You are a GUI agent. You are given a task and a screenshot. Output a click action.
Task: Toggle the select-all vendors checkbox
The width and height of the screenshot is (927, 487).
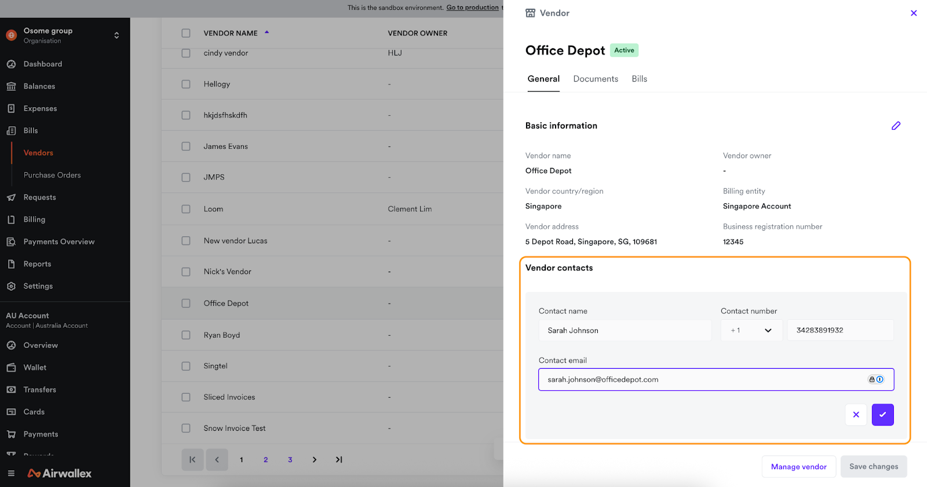[x=186, y=33]
